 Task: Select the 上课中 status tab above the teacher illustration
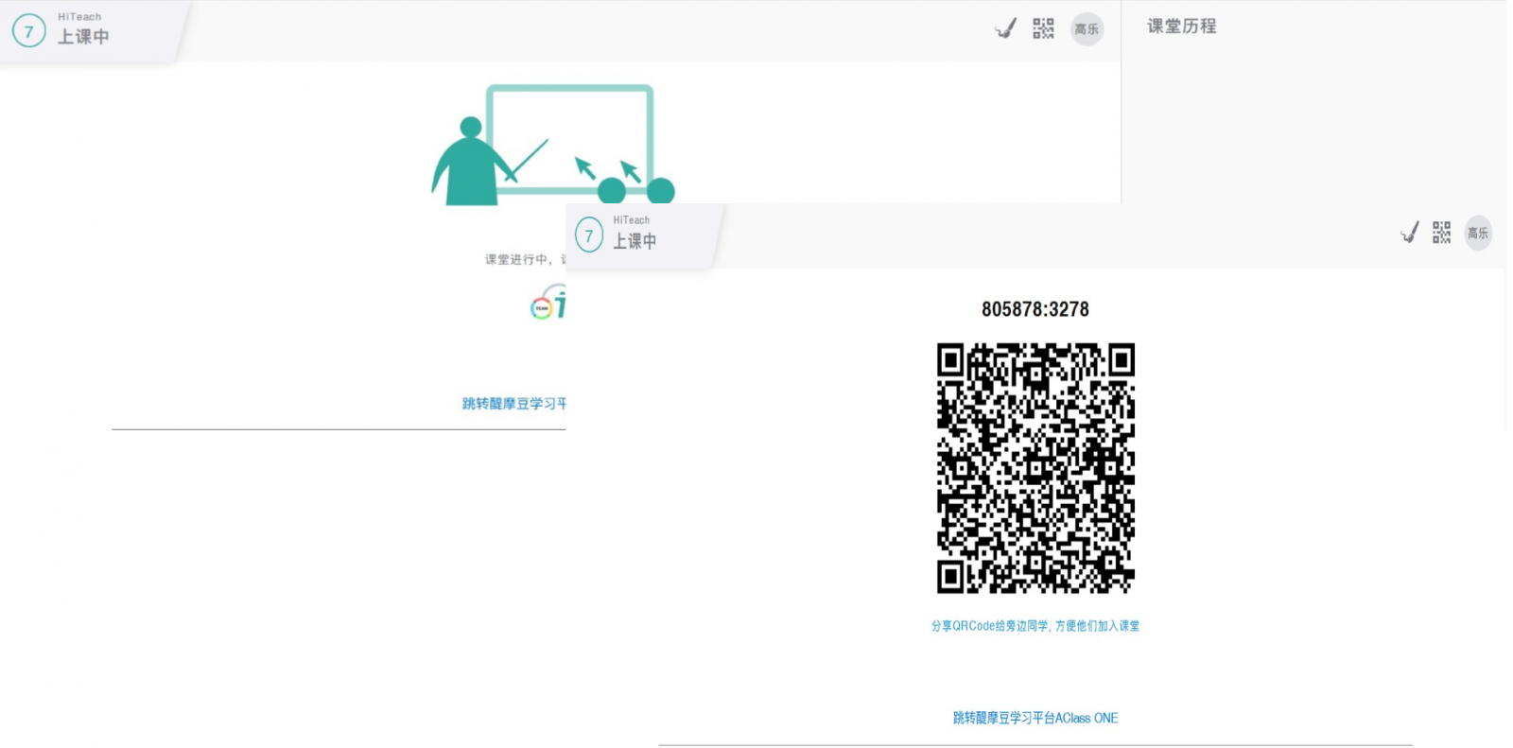(83, 36)
